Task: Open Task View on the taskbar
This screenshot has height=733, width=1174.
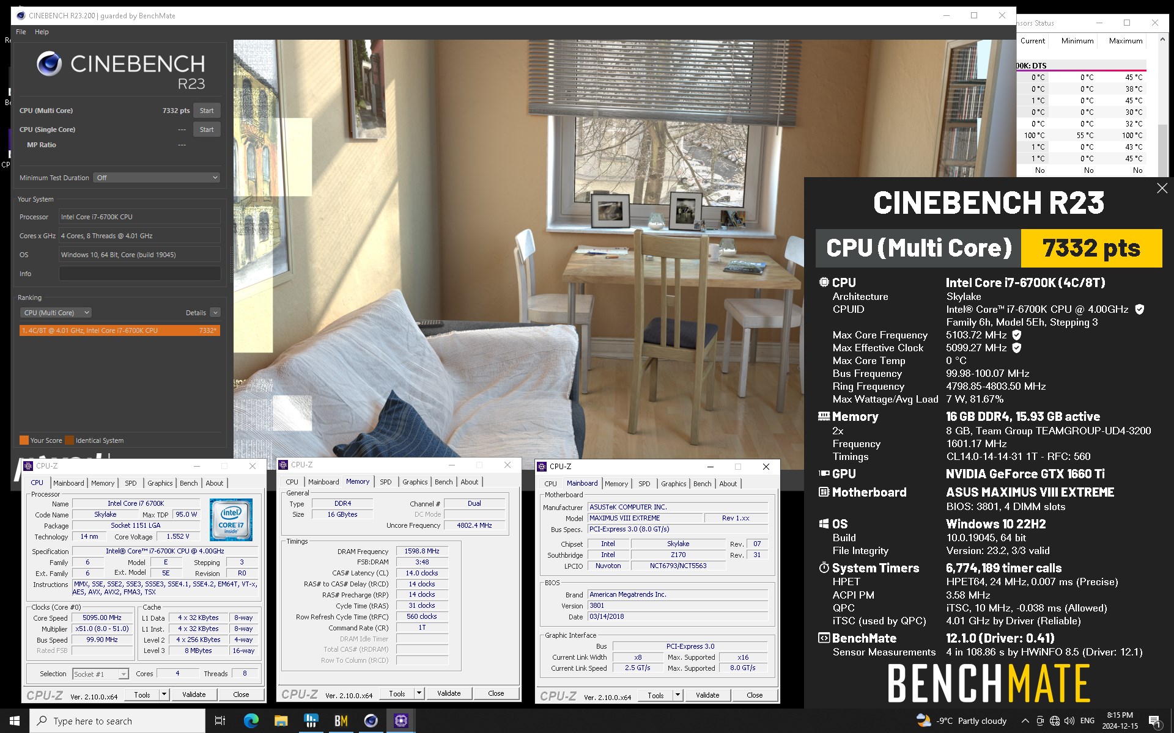Action: click(x=220, y=721)
